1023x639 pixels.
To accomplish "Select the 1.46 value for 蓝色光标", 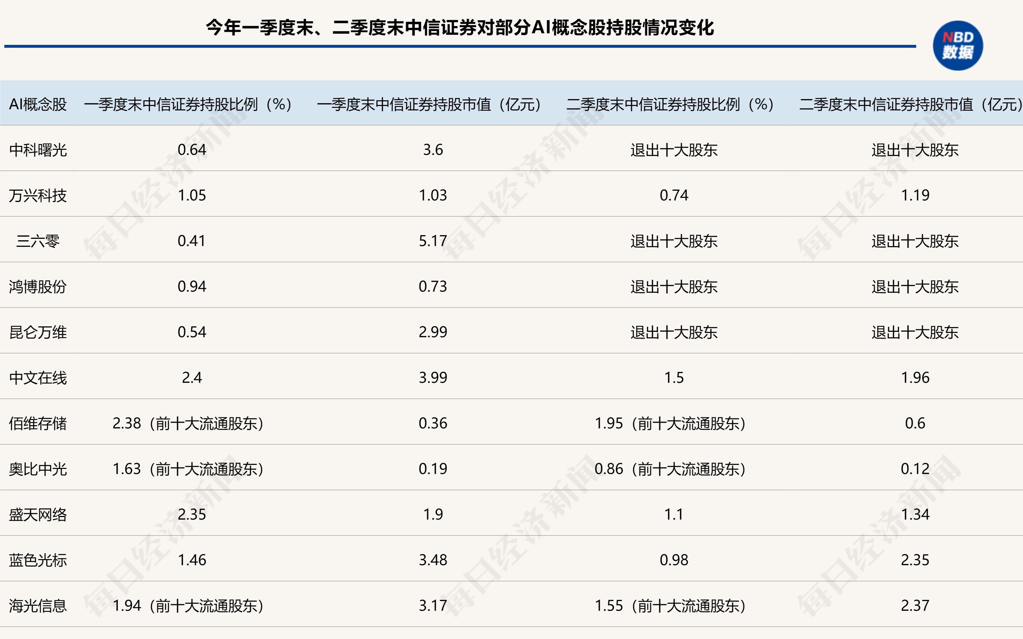I will (192, 560).
